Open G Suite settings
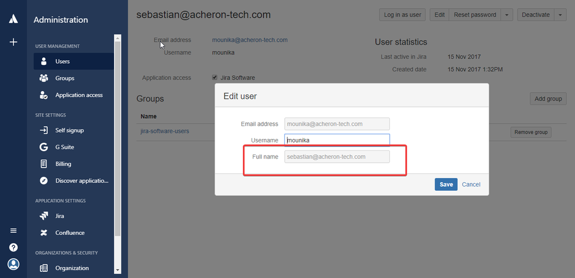 tap(74, 147)
